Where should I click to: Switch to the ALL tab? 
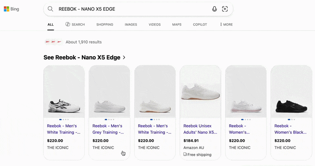[x=51, y=24]
